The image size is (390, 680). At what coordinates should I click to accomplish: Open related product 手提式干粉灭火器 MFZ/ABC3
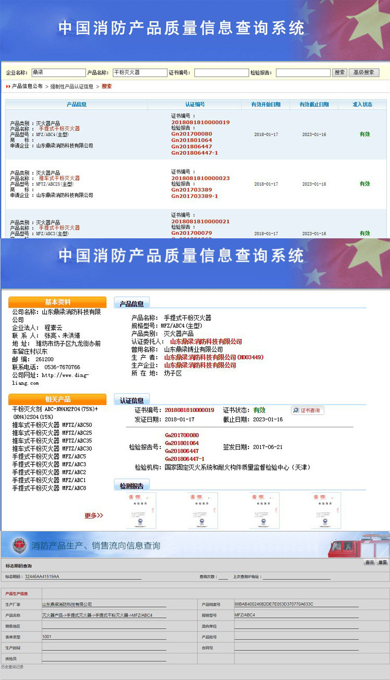pyautogui.click(x=49, y=464)
